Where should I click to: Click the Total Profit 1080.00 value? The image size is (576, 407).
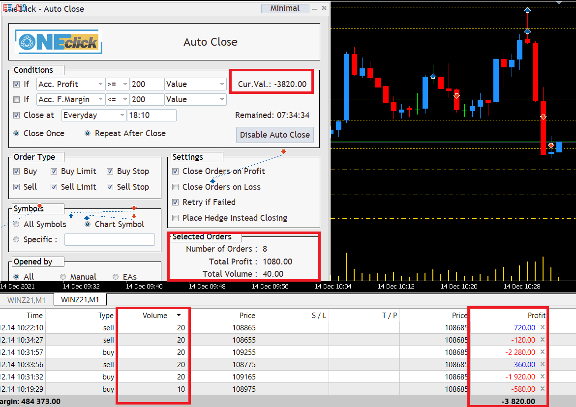277,262
